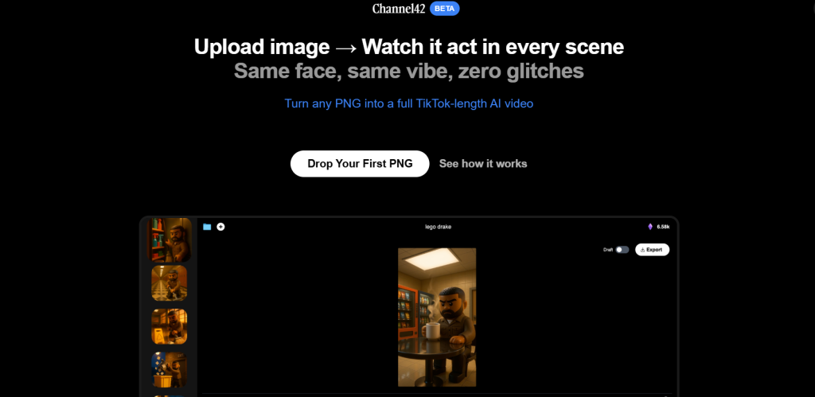Toggle the Draft switch
This screenshot has height=397, width=815.
622,250
